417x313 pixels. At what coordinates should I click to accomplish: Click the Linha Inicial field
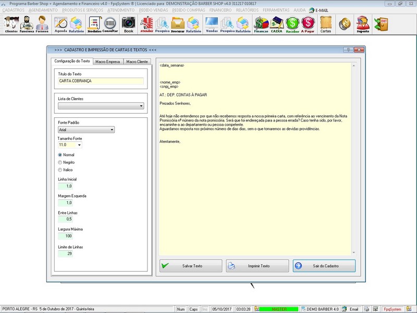click(x=66, y=186)
